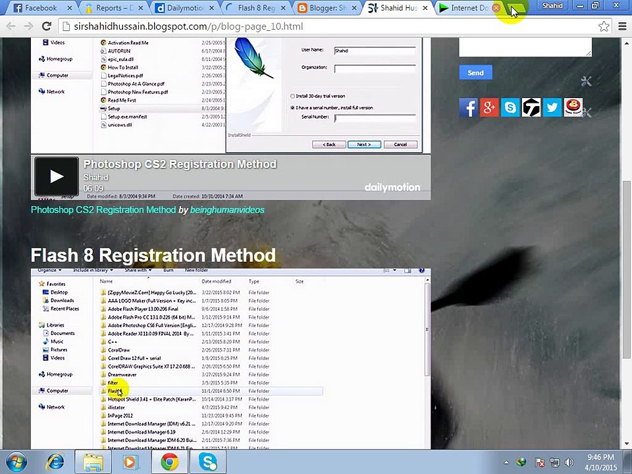This screenshot has height=474, width=632.
Task: Open the black hexagon T social icon
Action: coord(531,107)
